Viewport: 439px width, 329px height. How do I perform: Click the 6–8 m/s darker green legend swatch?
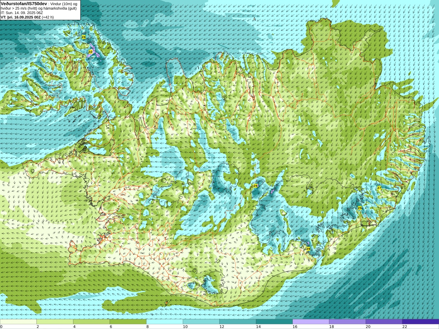click(x=128, y=322)
